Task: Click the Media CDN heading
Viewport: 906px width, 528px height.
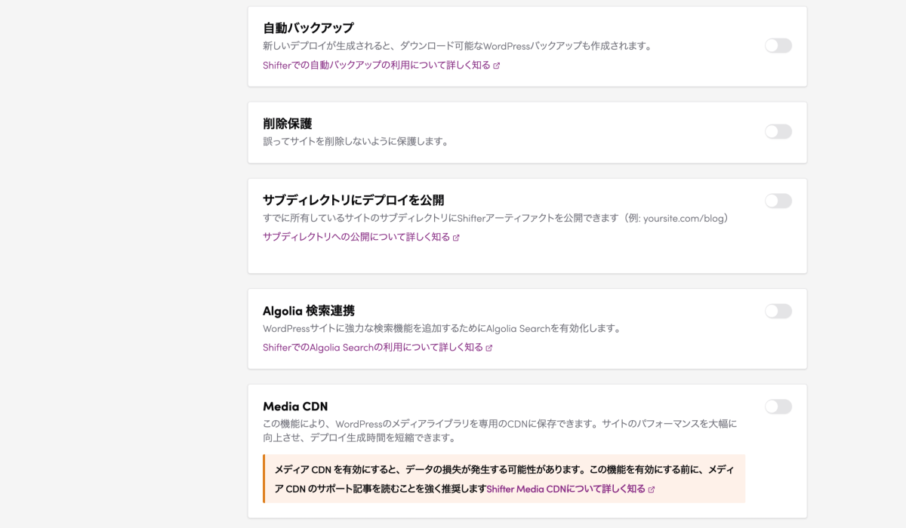Action: (x=295, y=407)
